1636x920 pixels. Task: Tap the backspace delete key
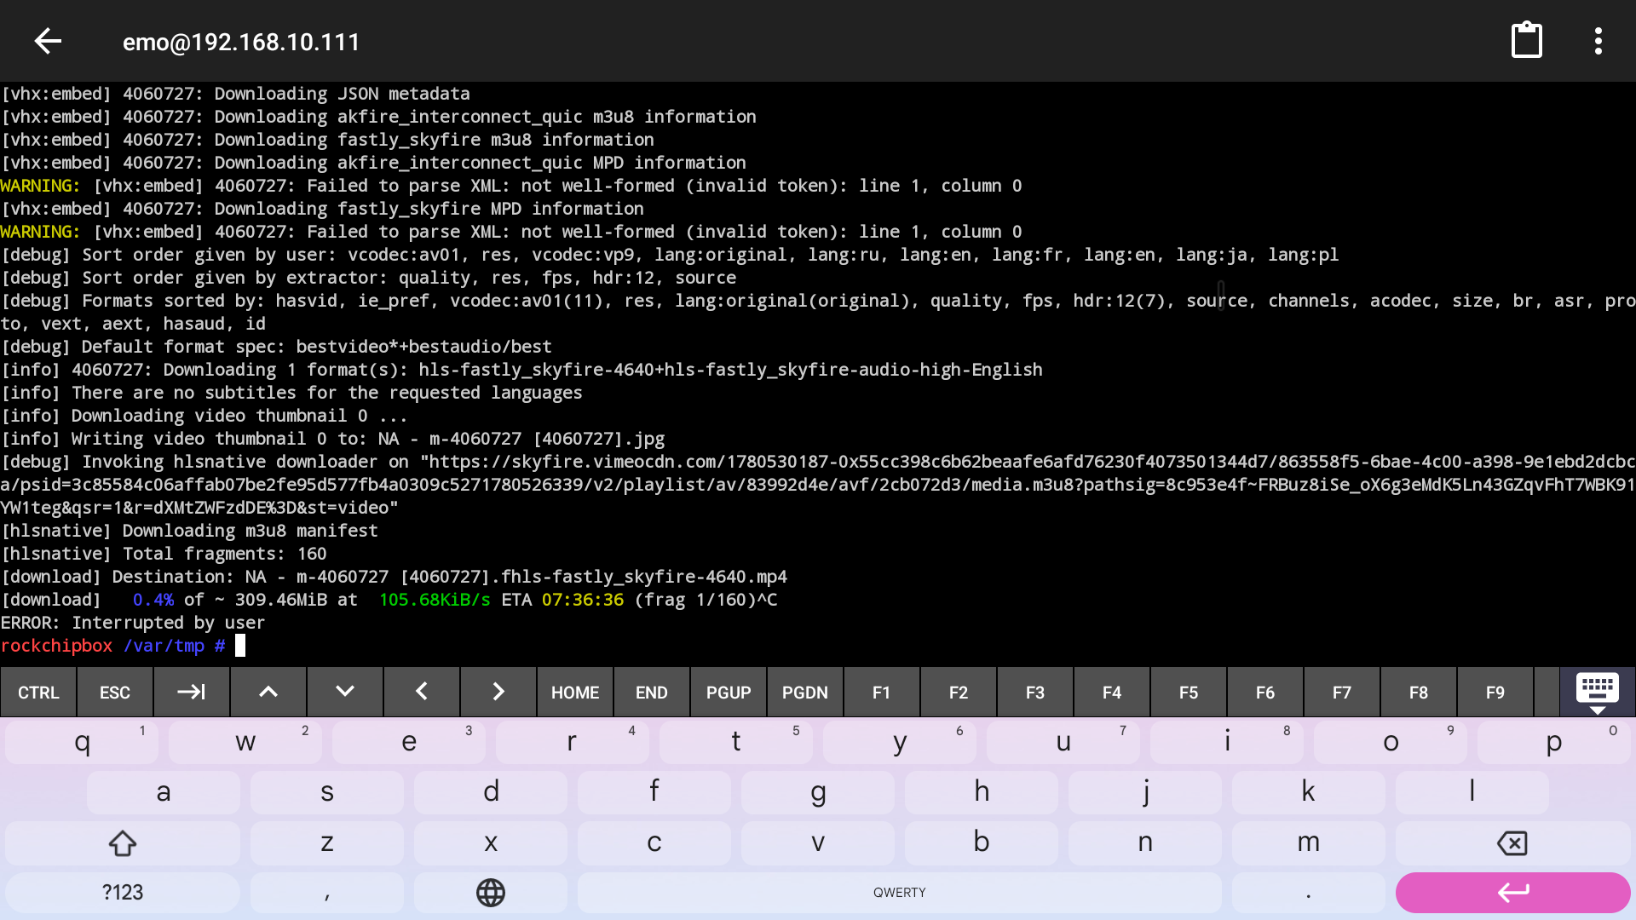1512,842
